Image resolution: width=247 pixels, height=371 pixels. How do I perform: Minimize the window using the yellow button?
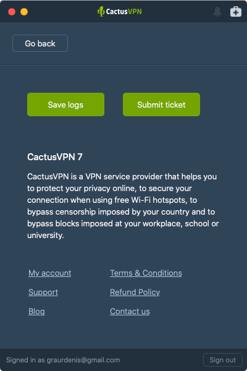click(24, 12)
